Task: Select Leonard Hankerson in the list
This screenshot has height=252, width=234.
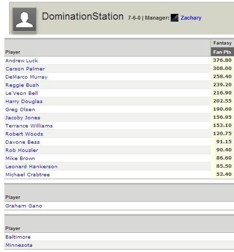Action: click(31, 167)
